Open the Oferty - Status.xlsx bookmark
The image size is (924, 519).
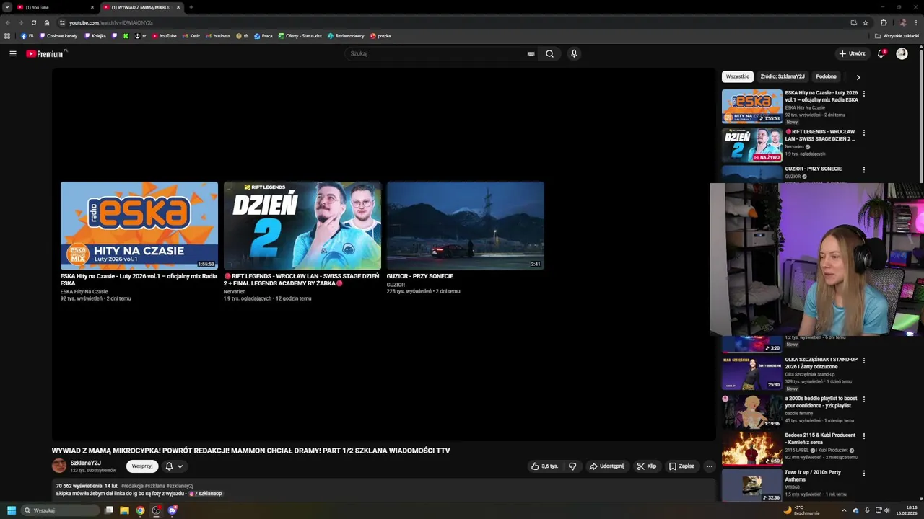point(300,36)
